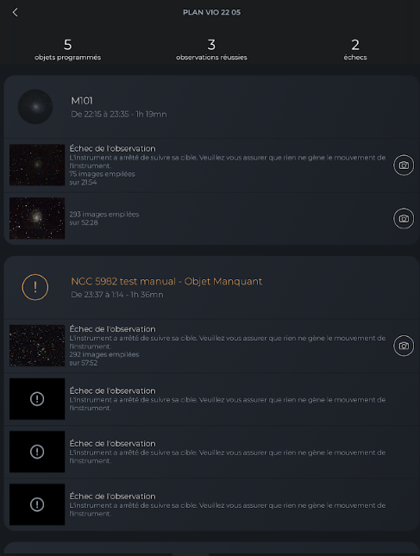Select NGC 5982 test manual - Objet Manquant title
420x556 pixels.
tap(166, 282)
